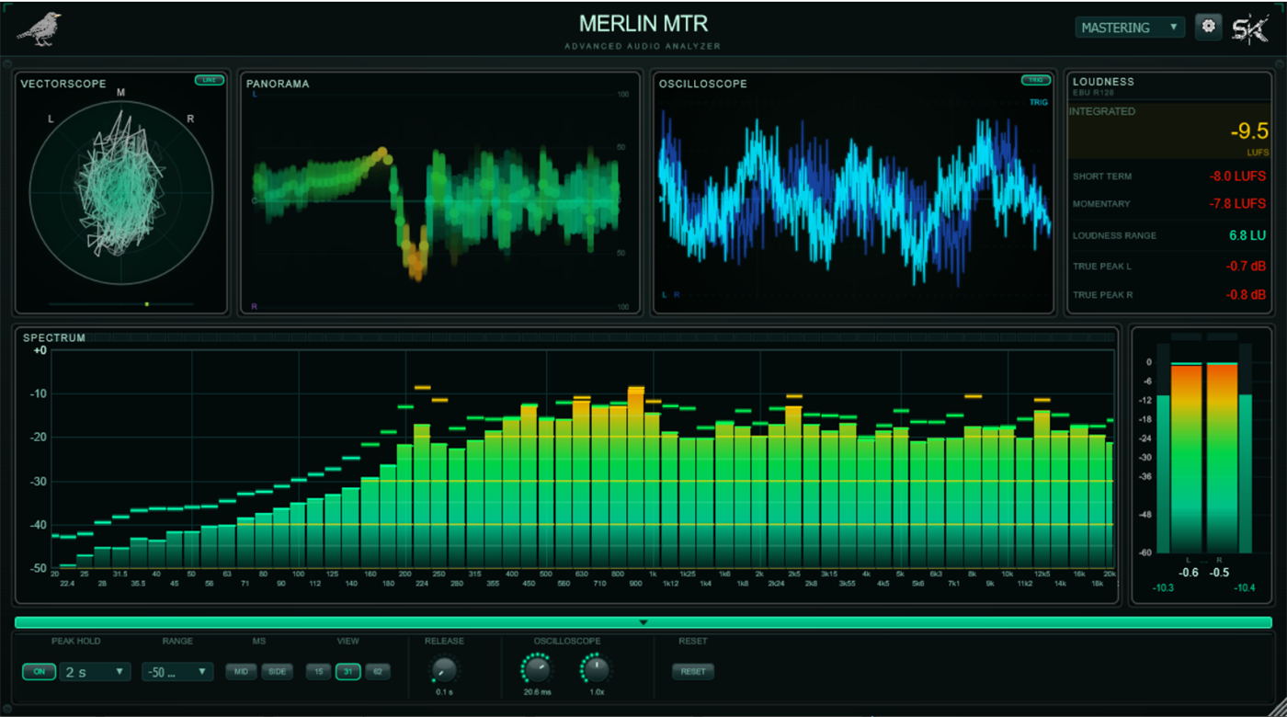Open the peak hold 2 s dropdown
Viewport: 1287px width, 717px height.
pos(96,672)
